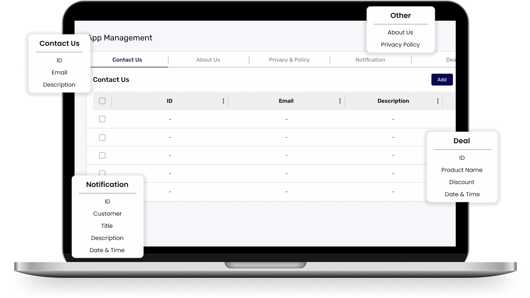Click About Us in Other card

click(400, 32)
